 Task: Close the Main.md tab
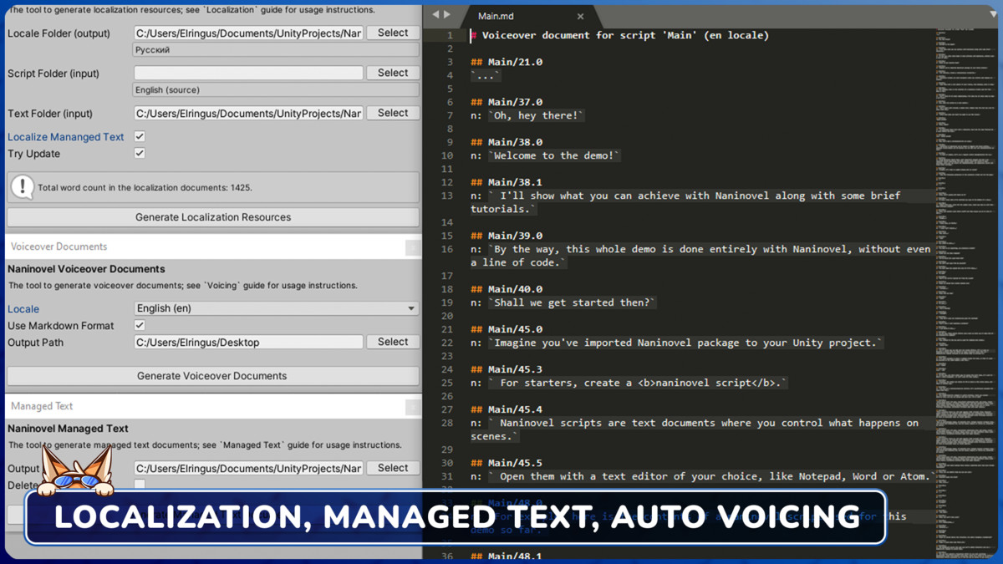581,16
